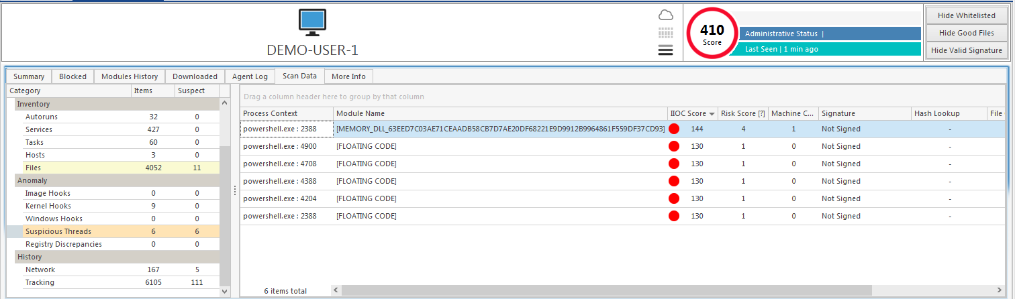The width and height of the screenshot is (1015, 299).
Task: Open the Modules History tab
Action: [130, 76]
